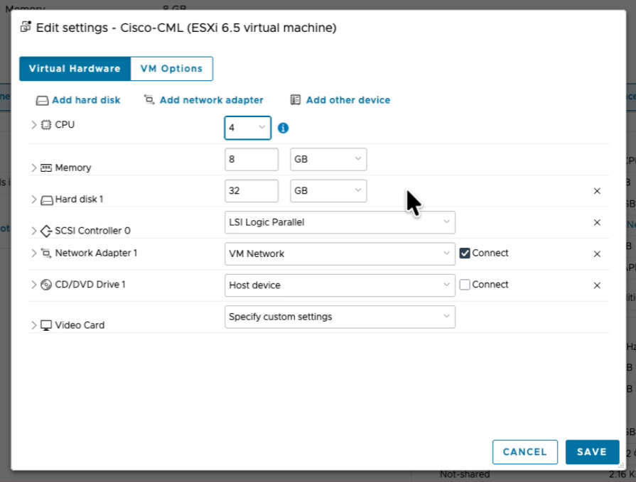
Task: Click the Hard disk size field showing 32
Action: (252, 191)
